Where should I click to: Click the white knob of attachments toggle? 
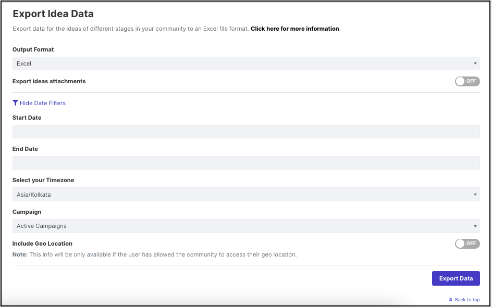coord(460,81)
